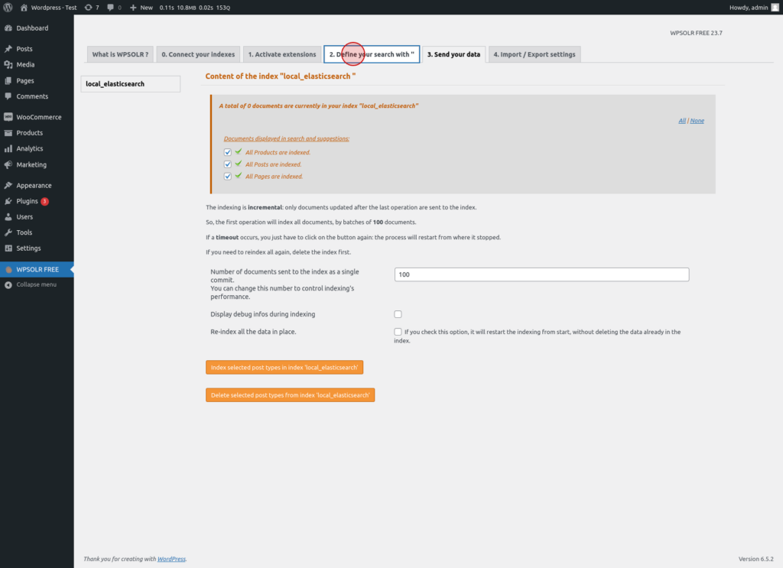Click the Media library icon
Screen dimensions: 783x568
[x=8, y=64]
